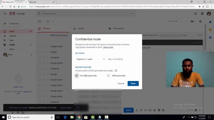The height and width of the screenshot is (120, 214).
Task: Click the Search email field
Action: coord(86,14)
